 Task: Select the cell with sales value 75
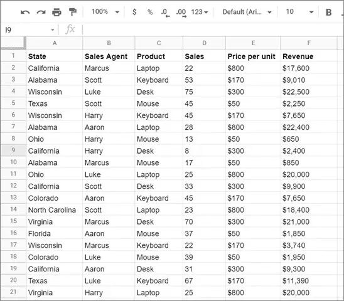tap(204, 92)
